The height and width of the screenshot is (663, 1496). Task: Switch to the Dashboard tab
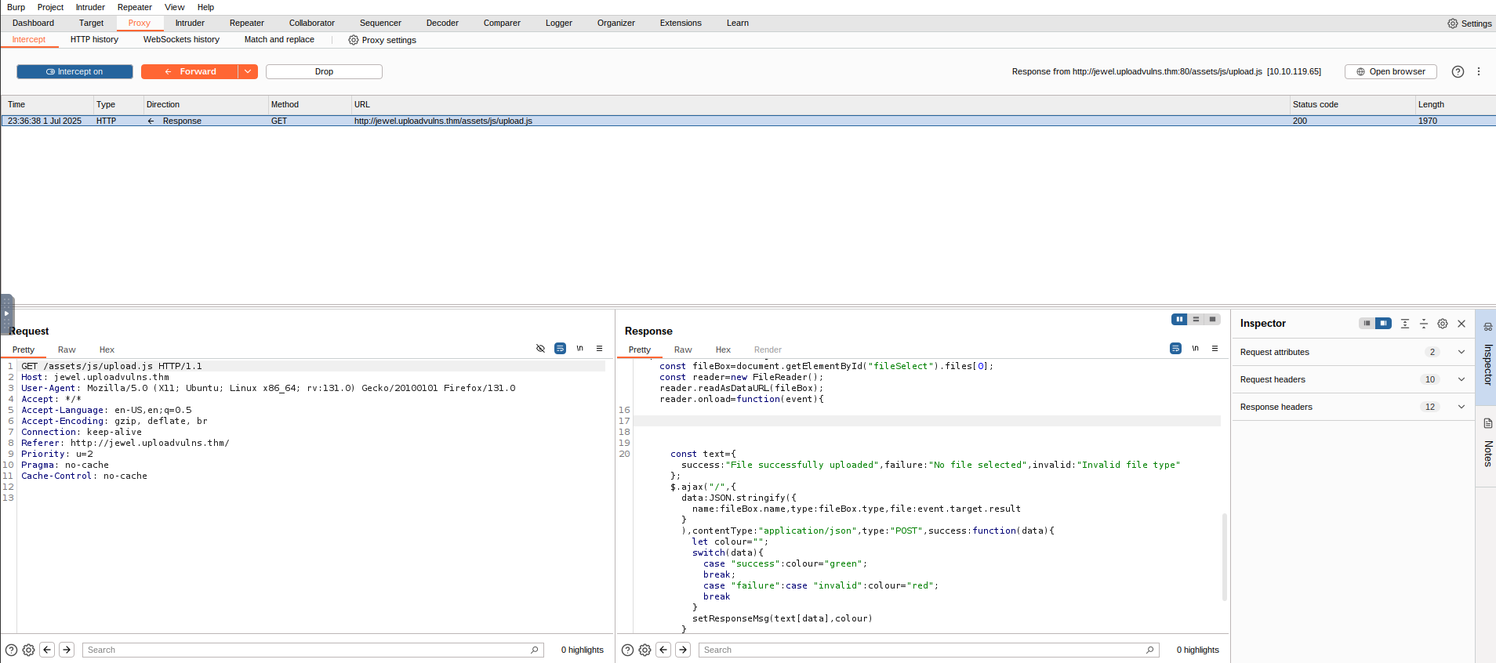(33, 23)
